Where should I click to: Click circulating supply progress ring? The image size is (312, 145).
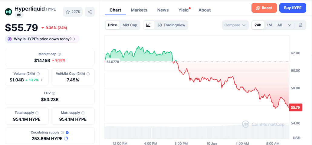66,139
